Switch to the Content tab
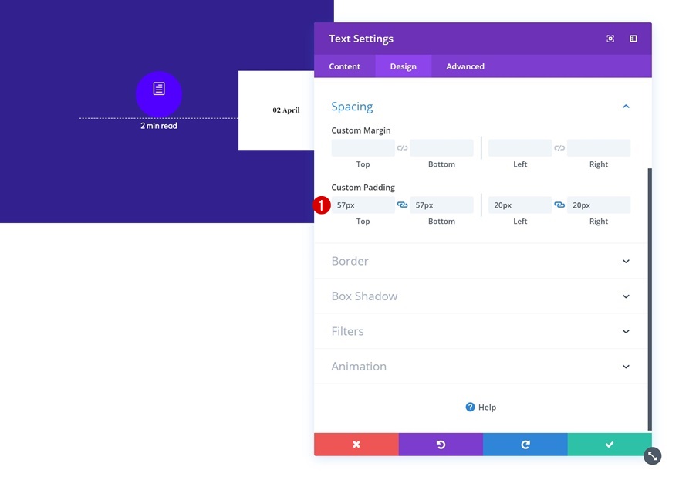Screen dimensions: 679x477 click(344, 66)
